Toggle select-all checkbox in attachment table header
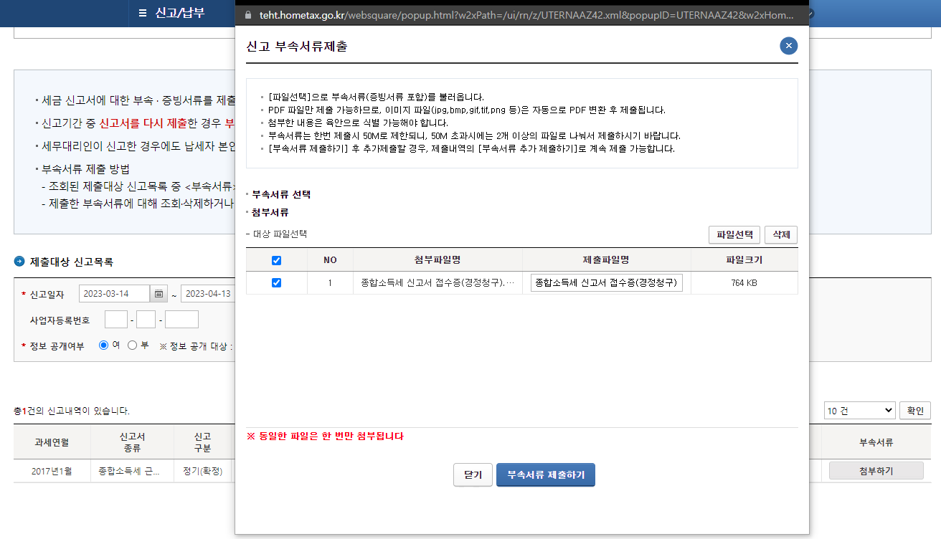 point(276,260)
